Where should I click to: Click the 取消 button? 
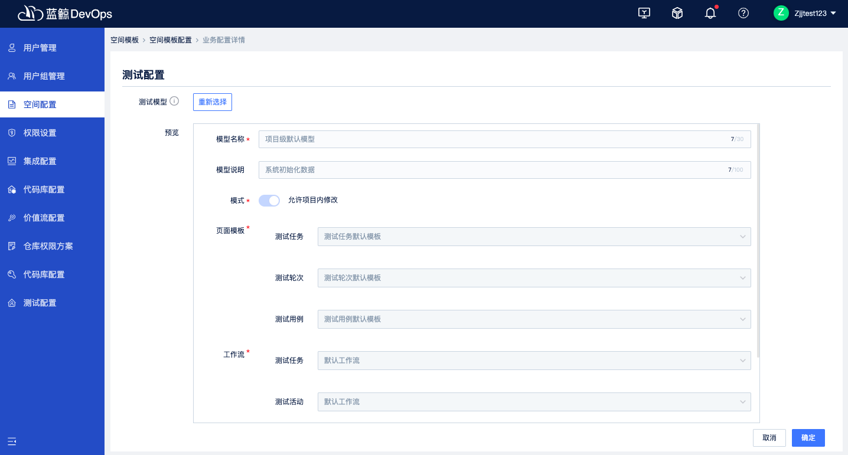(x=769, y=438)
